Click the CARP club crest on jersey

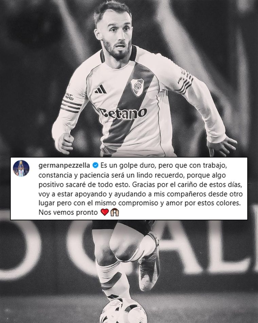137,87
